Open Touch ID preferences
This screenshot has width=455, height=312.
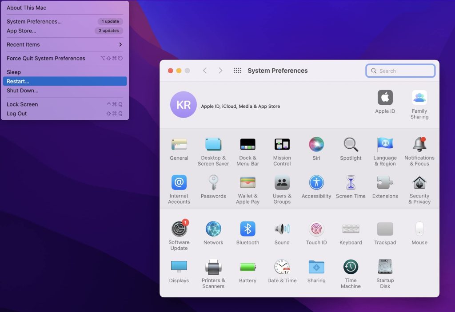316,229
